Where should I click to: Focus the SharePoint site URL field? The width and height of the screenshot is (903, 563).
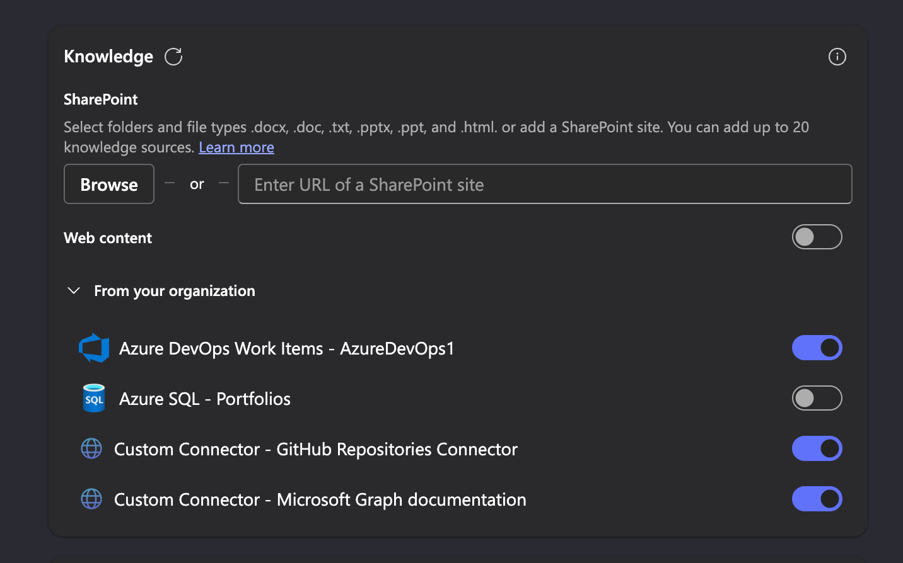pos(544,185)
